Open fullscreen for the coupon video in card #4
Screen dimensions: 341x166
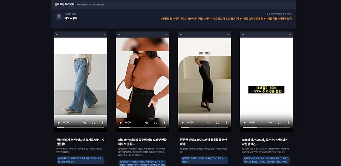(279, 122)
